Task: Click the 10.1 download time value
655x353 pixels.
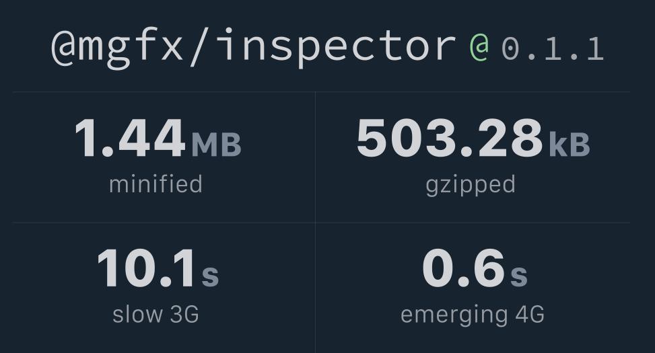Action: 146,268
